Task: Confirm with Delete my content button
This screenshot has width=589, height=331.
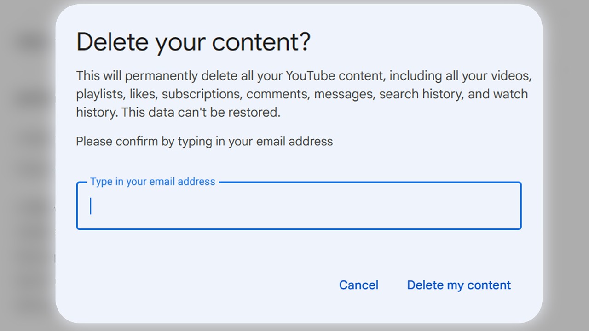Action: tap(459, 285)
